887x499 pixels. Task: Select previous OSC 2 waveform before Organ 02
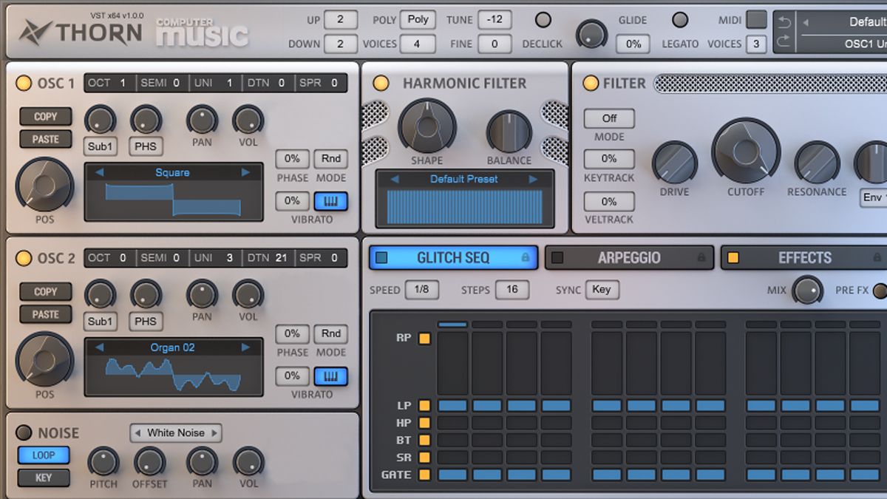(x=100, y=347)
